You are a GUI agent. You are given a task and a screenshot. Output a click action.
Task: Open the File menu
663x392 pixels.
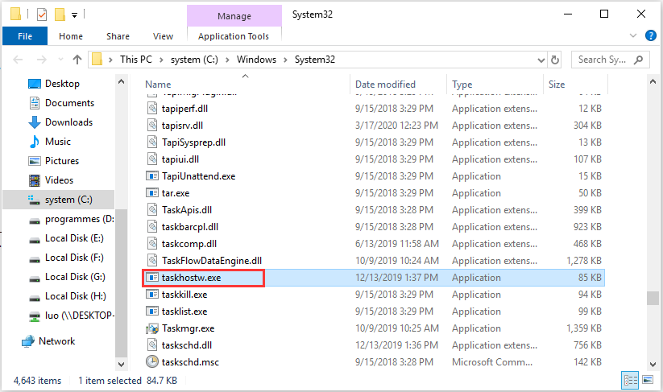[x=25, y=36]
